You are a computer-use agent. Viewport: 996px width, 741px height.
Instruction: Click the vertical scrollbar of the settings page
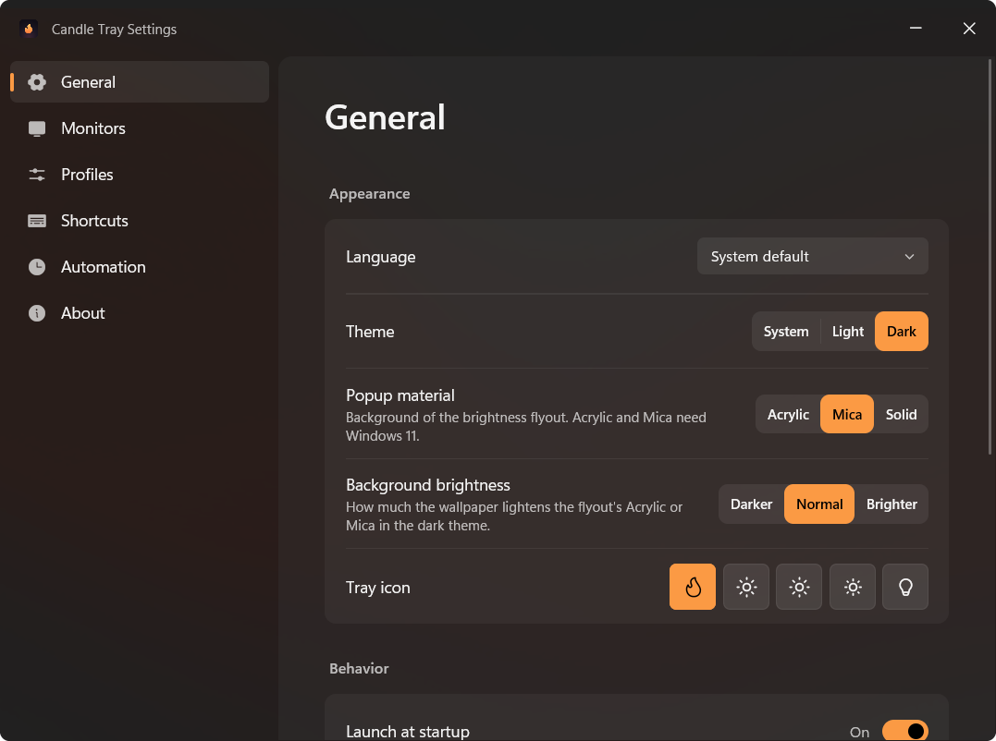pos(990,256)
